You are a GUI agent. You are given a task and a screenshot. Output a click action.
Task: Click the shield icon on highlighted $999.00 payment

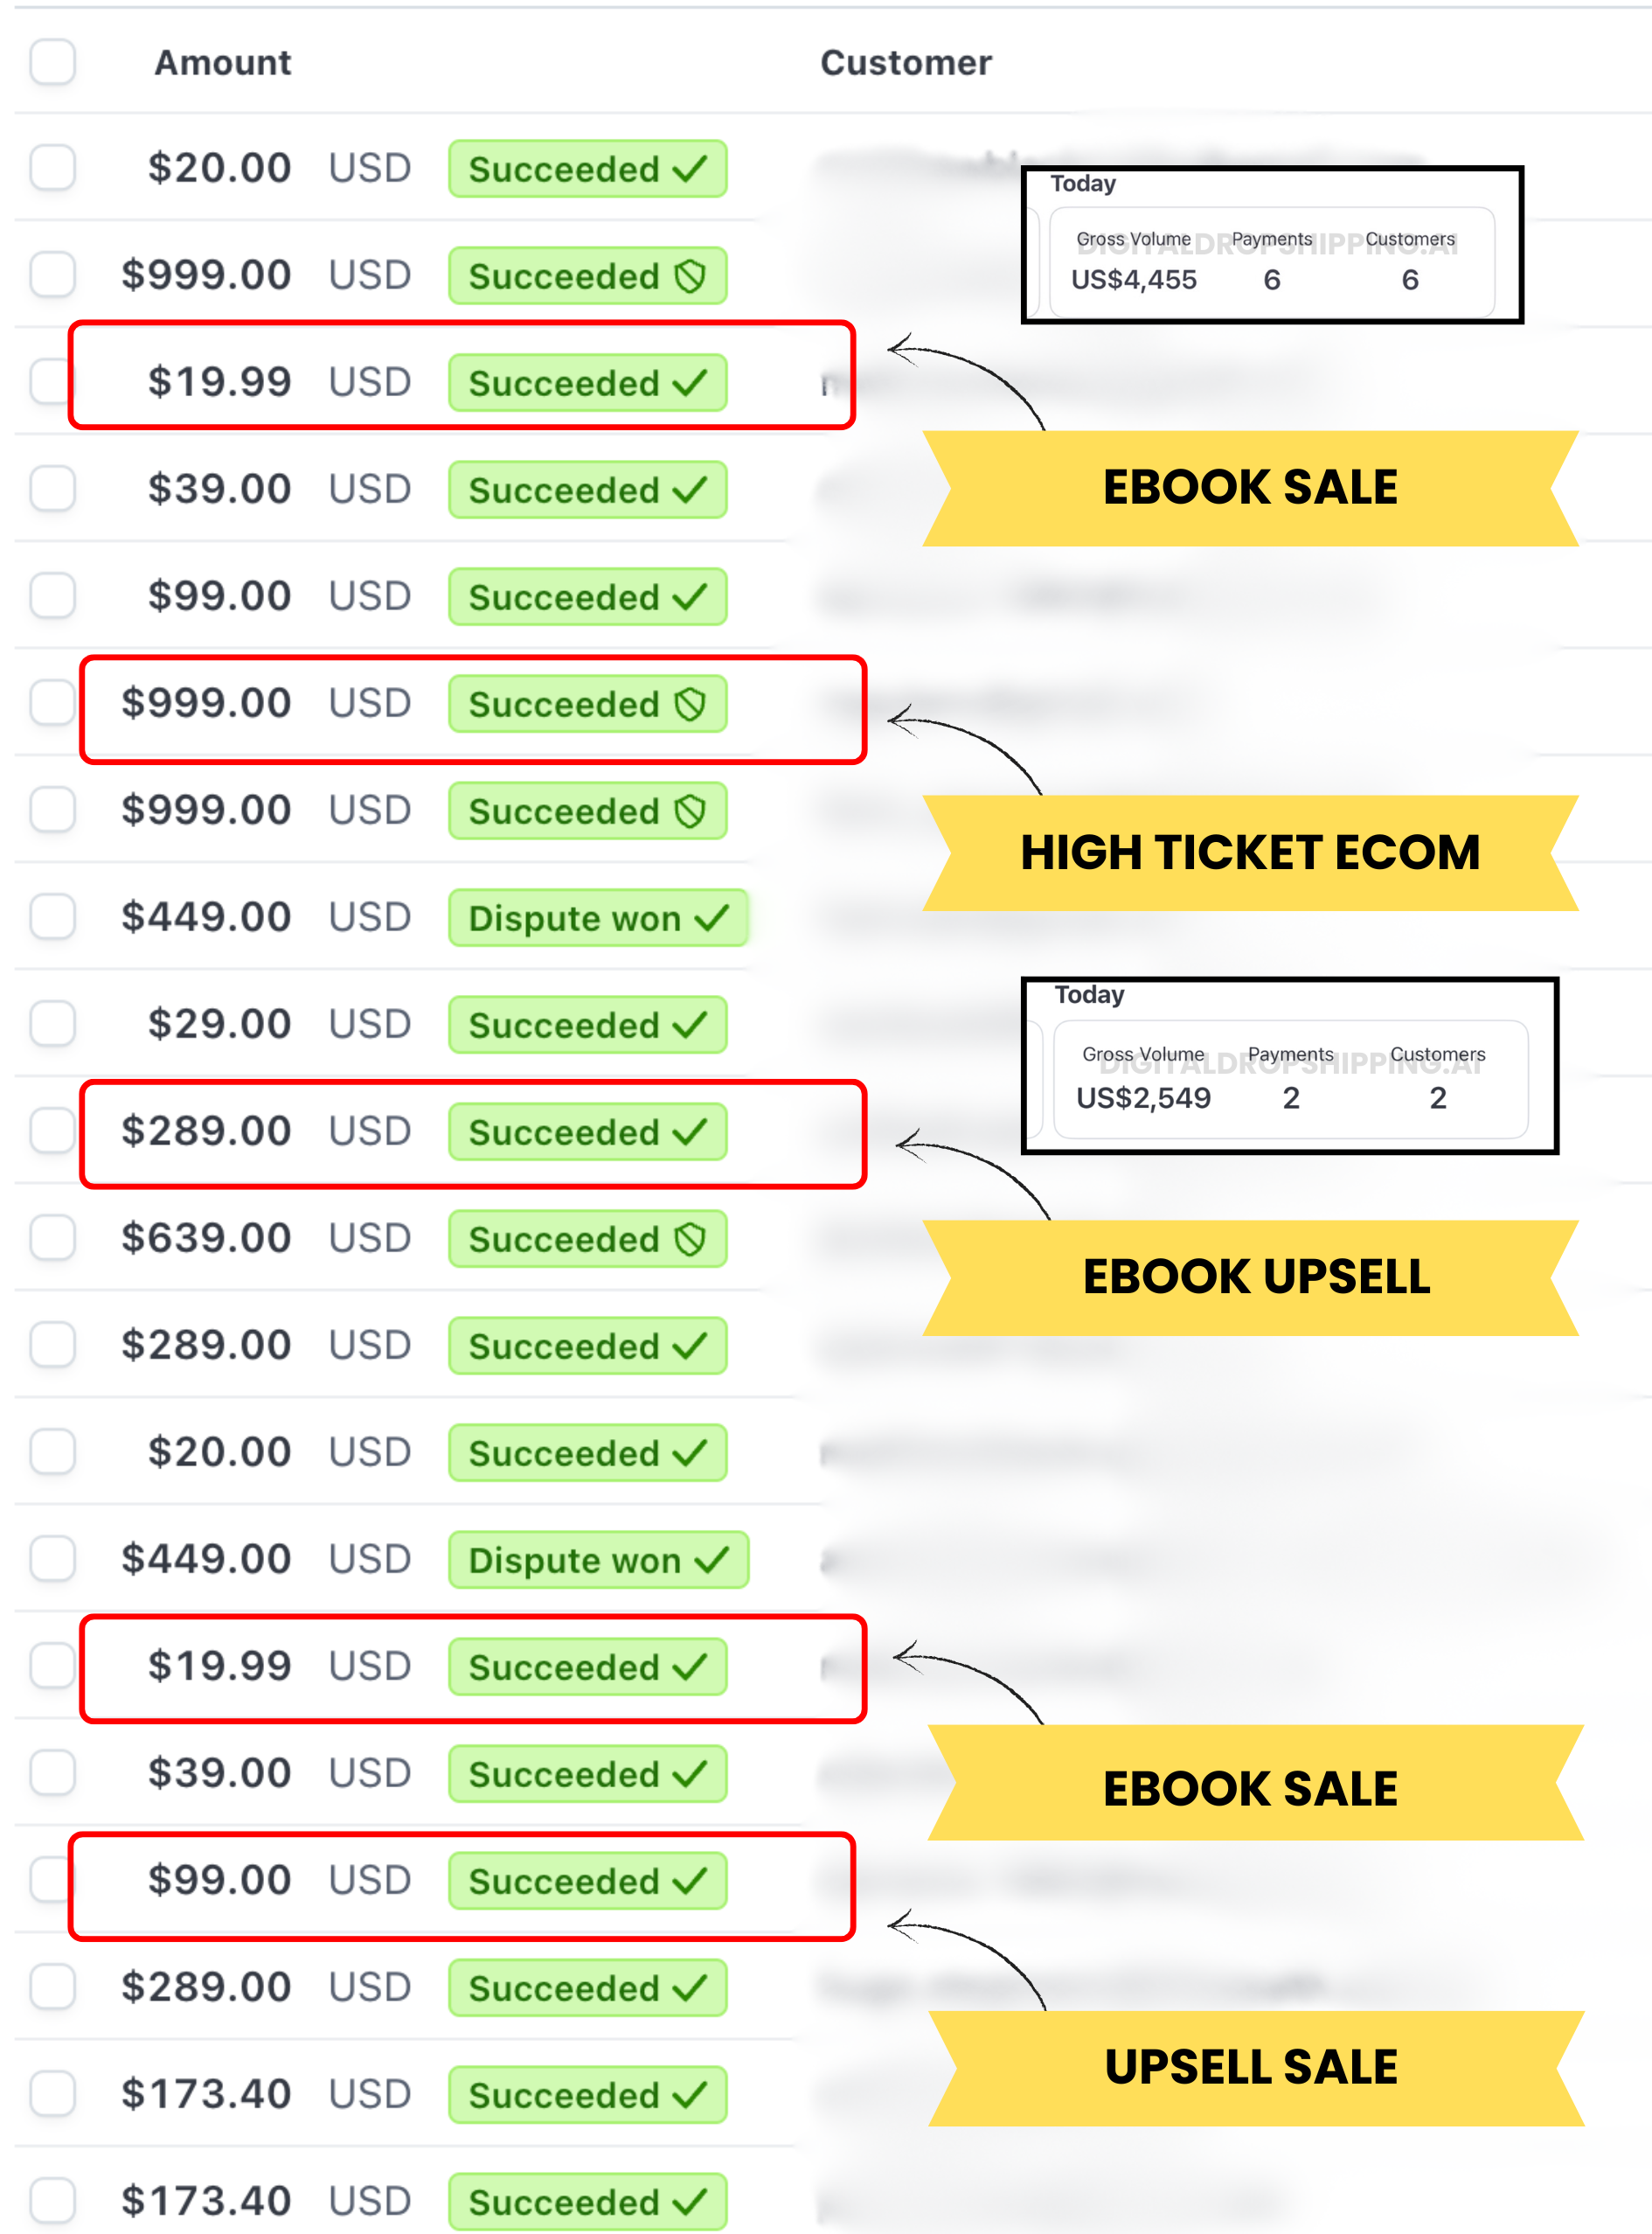pos(690,703)
